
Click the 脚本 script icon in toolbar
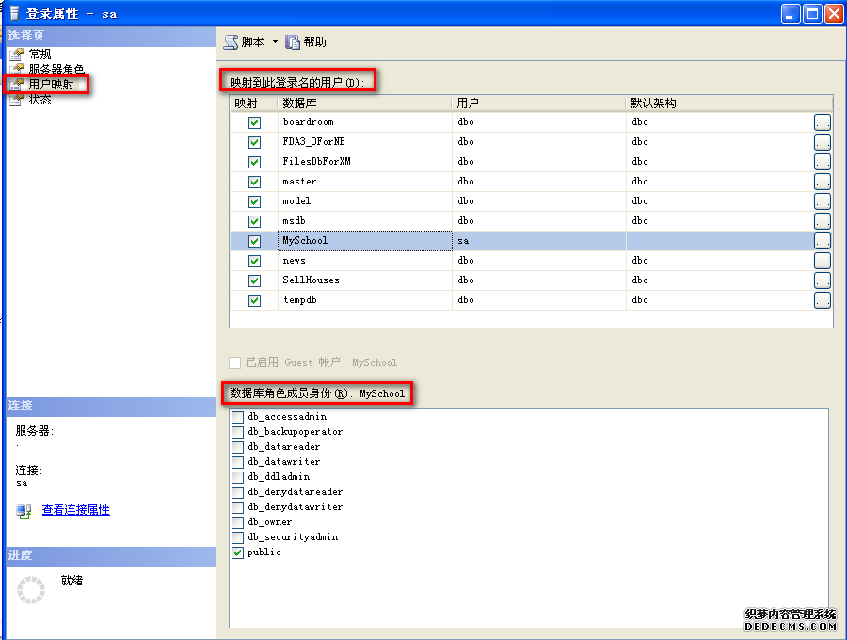click(x=231, y=41)
